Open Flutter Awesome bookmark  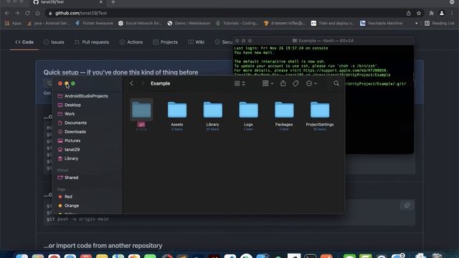(x=94, y=23)
